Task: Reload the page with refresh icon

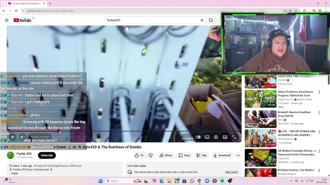Action: point(16,11)
